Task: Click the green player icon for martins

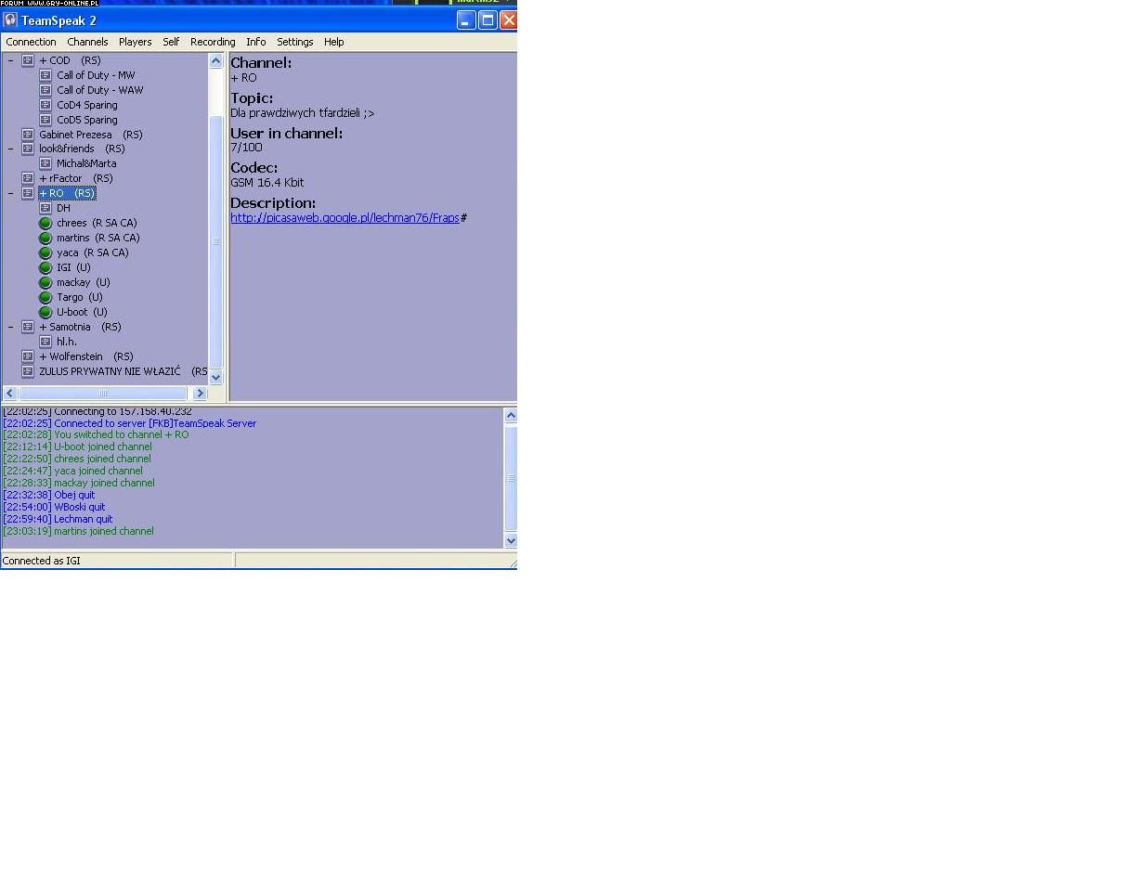Action: (45, 238)
